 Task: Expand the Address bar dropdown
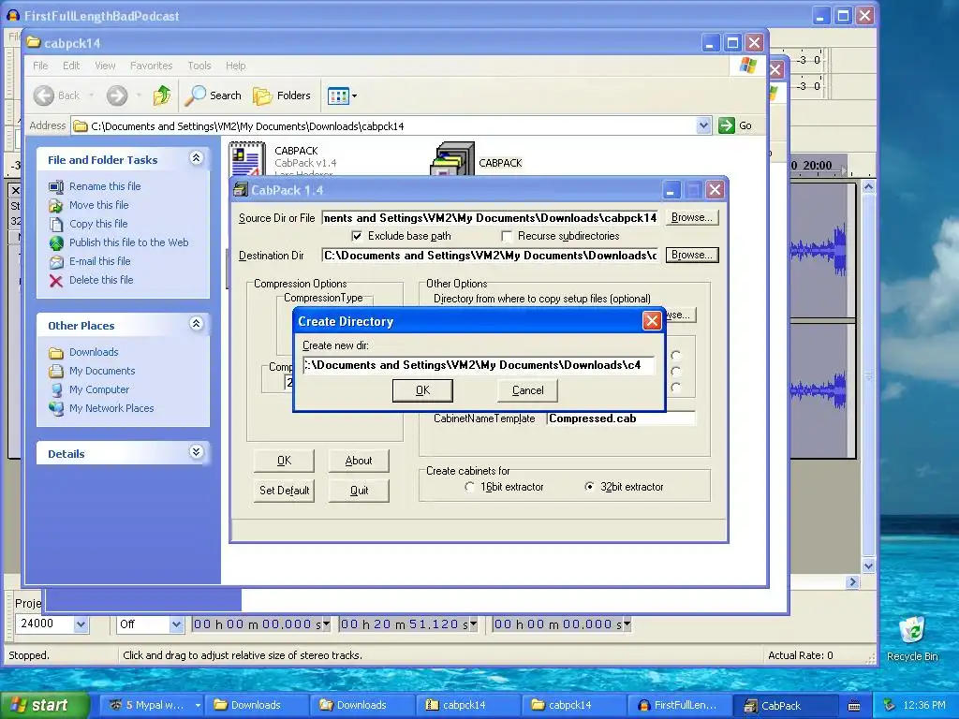703,125
